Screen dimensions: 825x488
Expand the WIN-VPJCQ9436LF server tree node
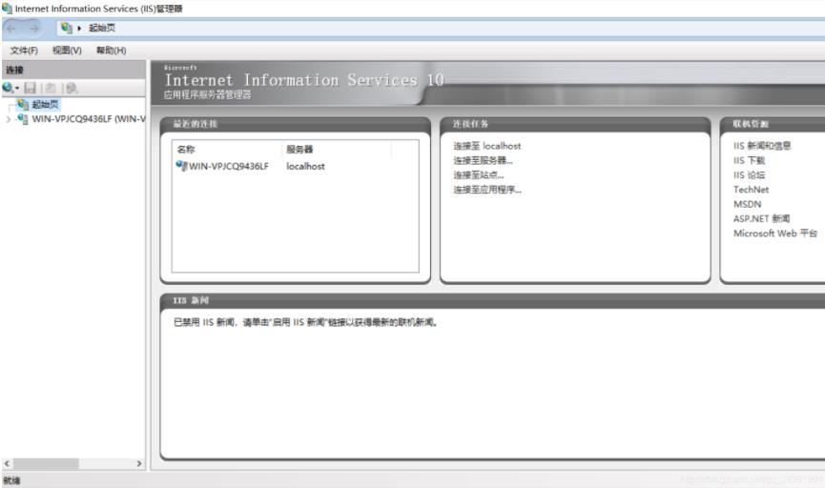pyautogui.click(x=9, y=119)
